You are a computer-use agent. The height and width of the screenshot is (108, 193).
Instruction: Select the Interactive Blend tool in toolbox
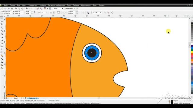(x=2, y=55)
